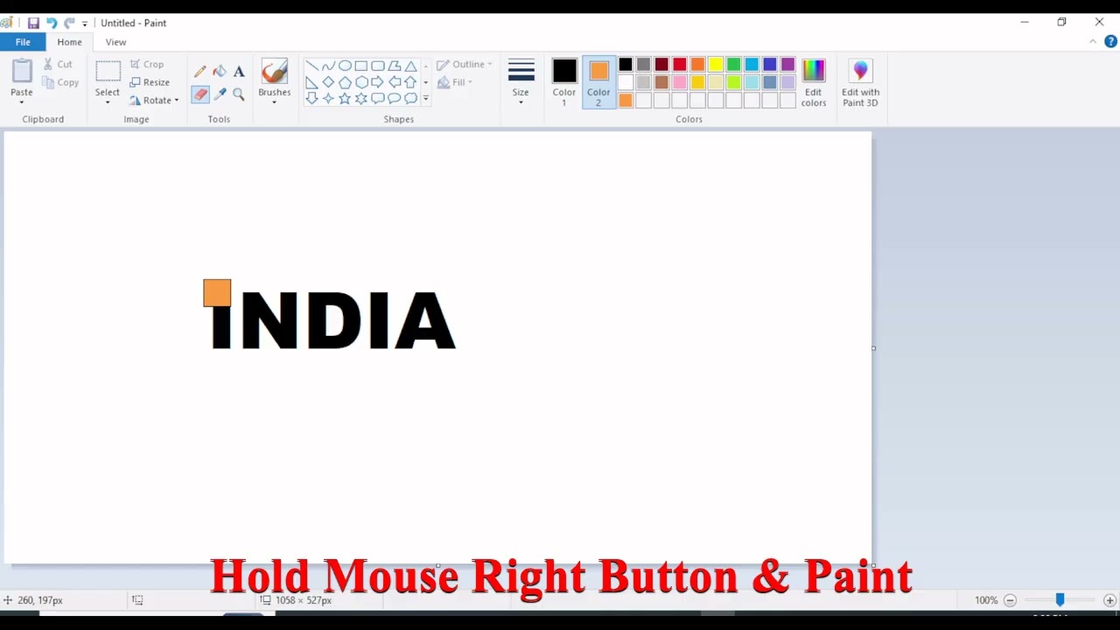Switch to the View tab
Screen dimensions: 1120x630
click(x=115, y=42)
